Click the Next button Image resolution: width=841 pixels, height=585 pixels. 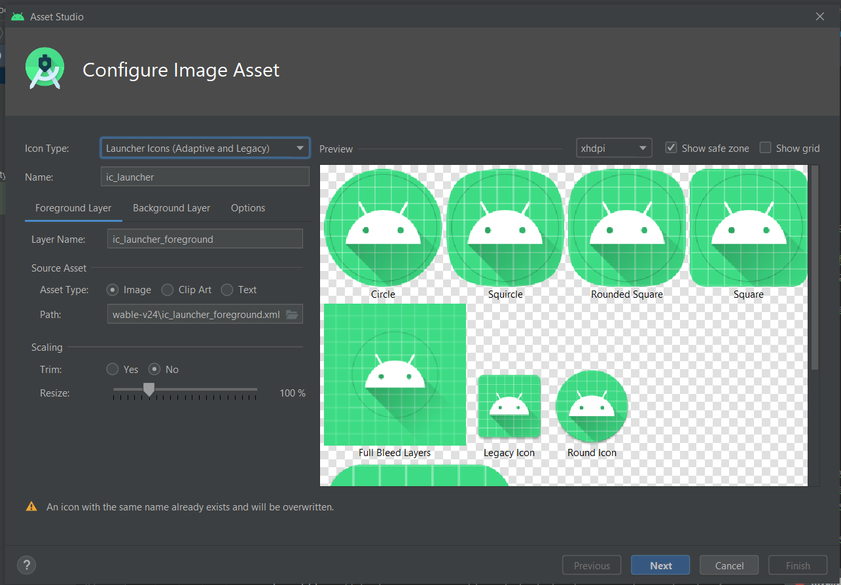pyautogui.click(x=660, y=566)
